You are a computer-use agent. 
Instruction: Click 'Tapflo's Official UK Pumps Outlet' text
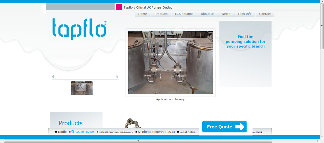tap(148, 8)
